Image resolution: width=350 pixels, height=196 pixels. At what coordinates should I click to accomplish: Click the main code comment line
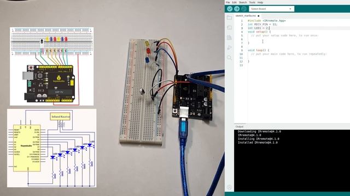[x=289, y=54]
